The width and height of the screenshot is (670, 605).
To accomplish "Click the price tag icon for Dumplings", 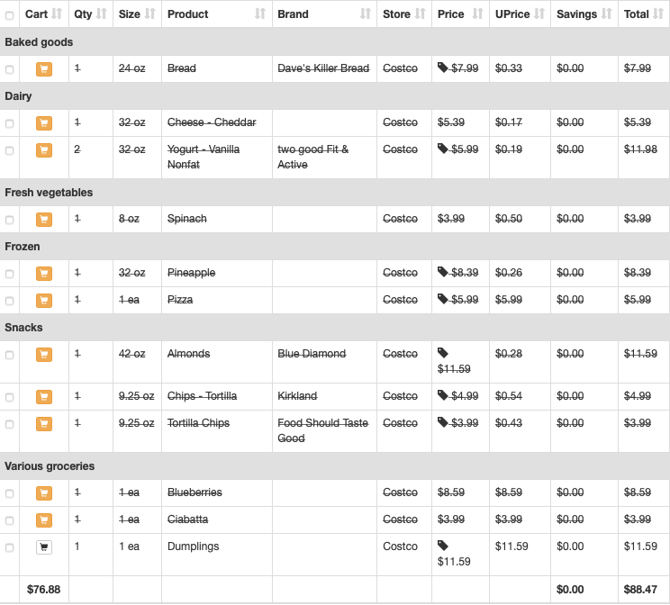I will coord(443,546).
